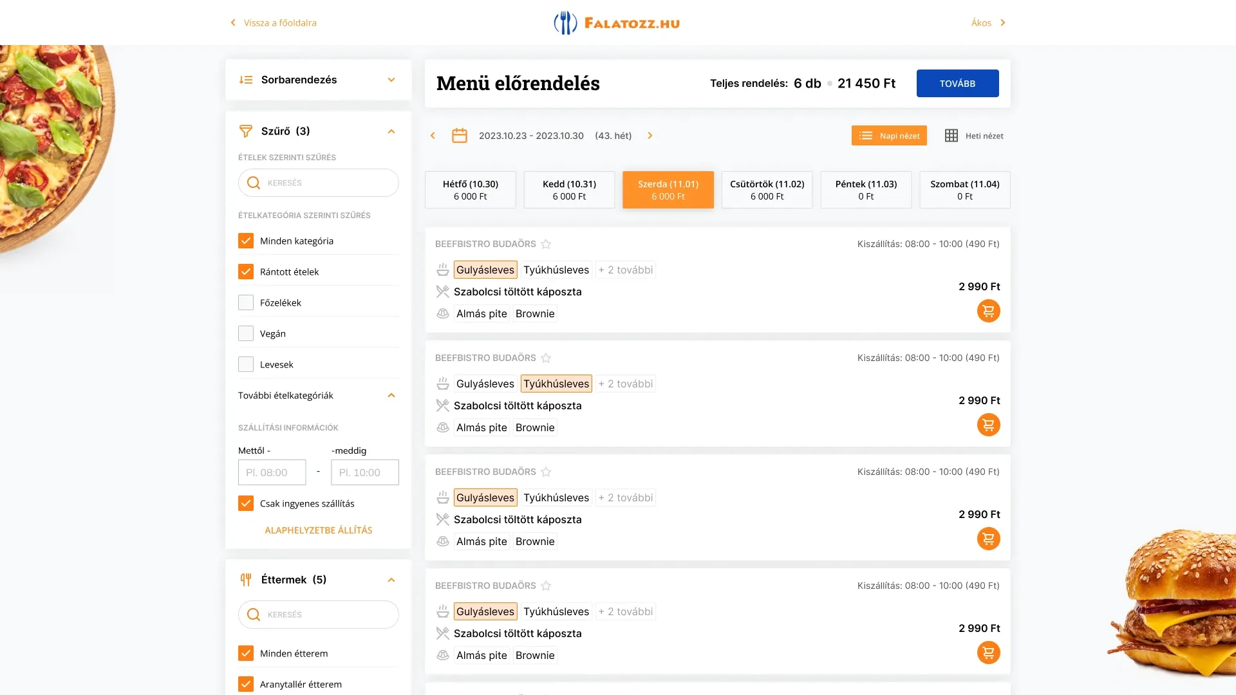The width and height of the screenshot is (1236, 695).
Task: Select Brownie dessert in second card
Action: point(535,427)
